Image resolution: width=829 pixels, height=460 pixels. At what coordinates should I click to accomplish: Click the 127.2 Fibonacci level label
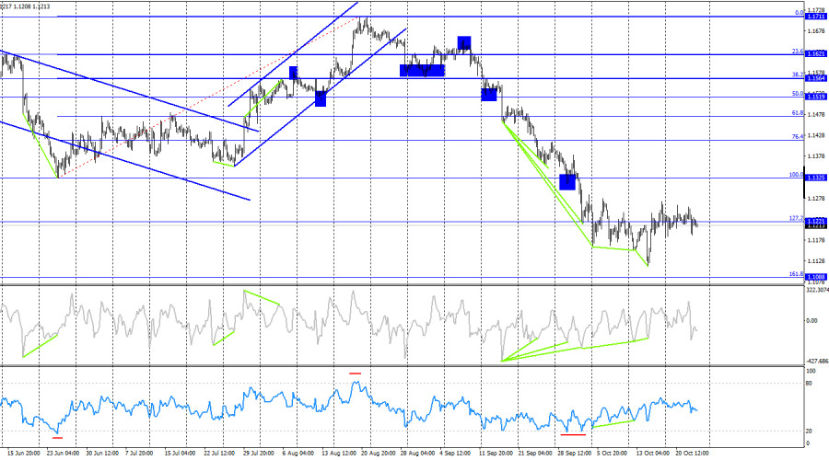[796, 218]
